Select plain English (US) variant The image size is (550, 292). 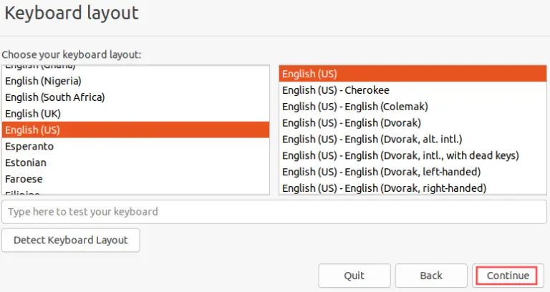point(412,74)
